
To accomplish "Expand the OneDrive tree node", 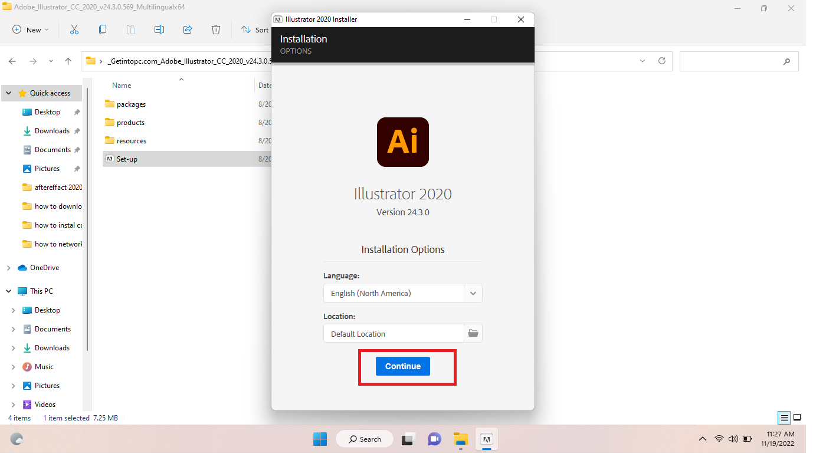I will coord(9,268).
